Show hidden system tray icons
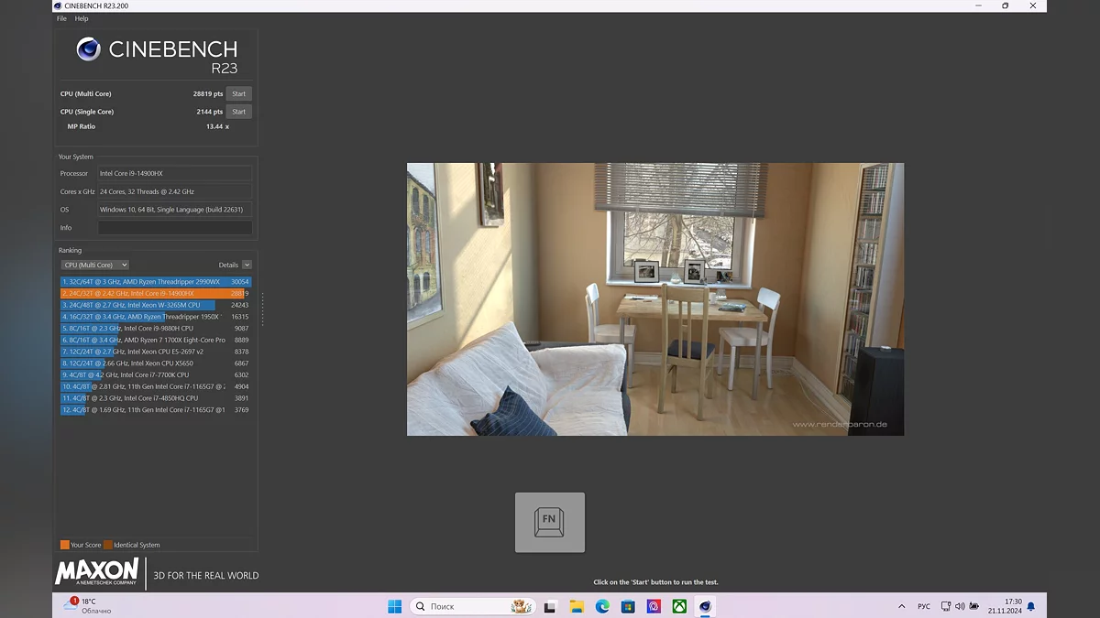 pyautogui.click(x=902, y=606)
